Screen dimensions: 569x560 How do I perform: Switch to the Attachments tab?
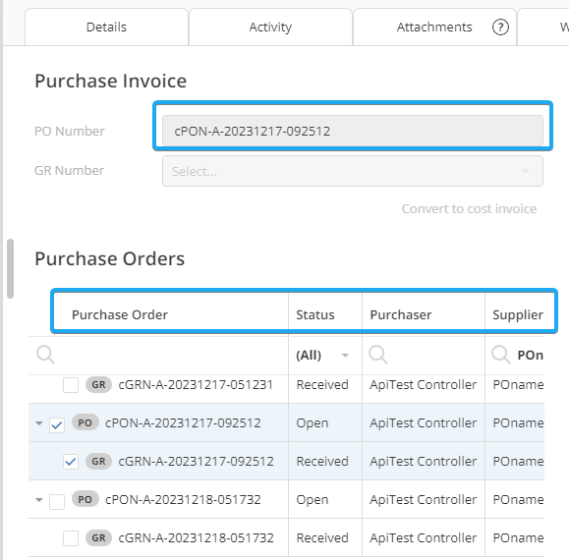tap(434, 28)
